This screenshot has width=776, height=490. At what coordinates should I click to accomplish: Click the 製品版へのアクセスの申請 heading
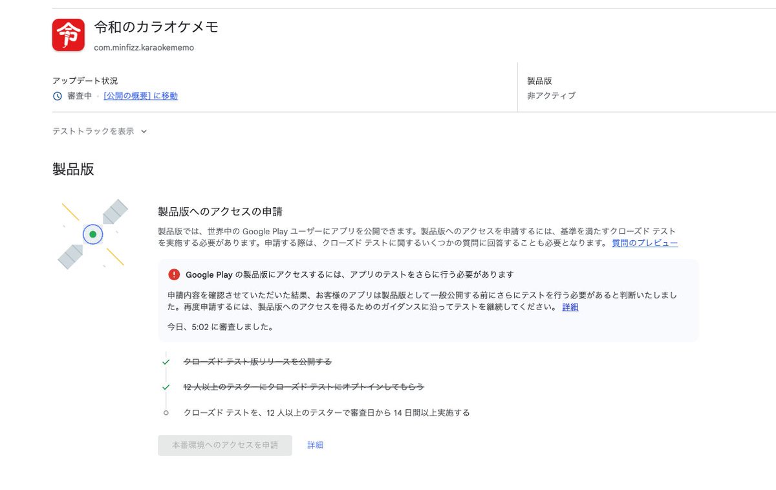click(x=220, y=212)
